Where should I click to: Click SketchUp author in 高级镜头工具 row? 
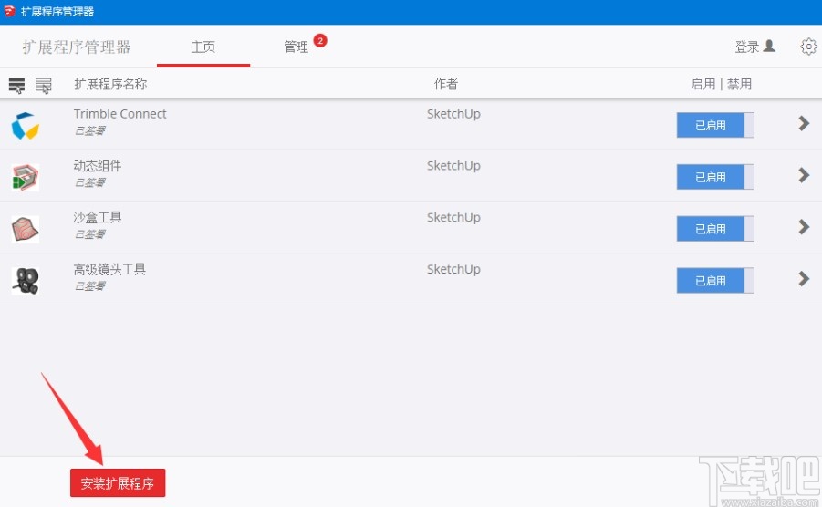[453, 270]
